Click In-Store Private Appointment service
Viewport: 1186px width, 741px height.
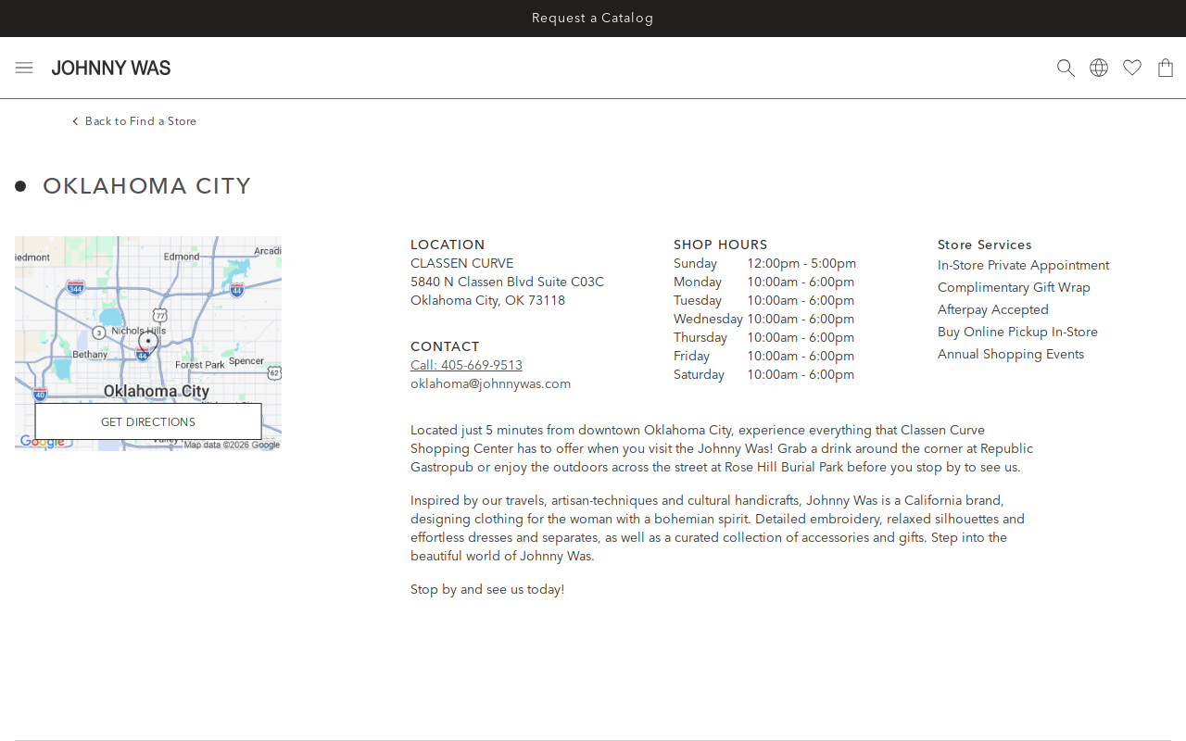pos(1023,266)
